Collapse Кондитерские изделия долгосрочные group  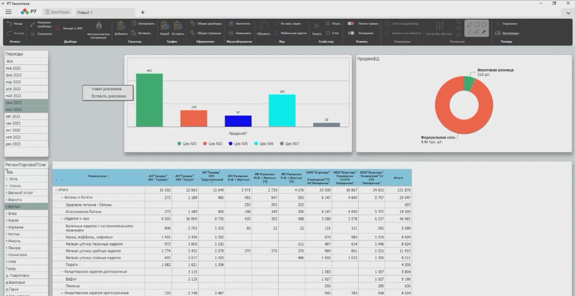pos(62,272)
